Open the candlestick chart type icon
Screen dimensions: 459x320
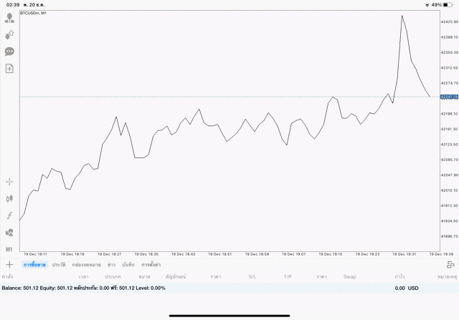coord(10,198)
